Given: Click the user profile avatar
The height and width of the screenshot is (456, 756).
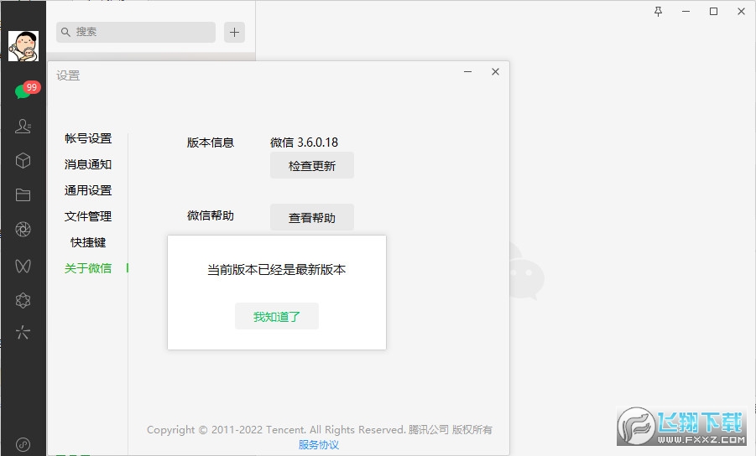Looking at the screenshot, I should 23,45.
